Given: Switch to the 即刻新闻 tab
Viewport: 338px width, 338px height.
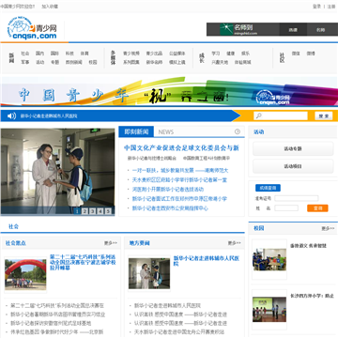Looking at the screenshot, I should pos(136,131).
